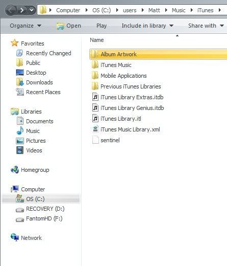The width and height of the screenshot is (227, 266).
Task: Expand the arrow after users in address bar
Action: point(143,10)
